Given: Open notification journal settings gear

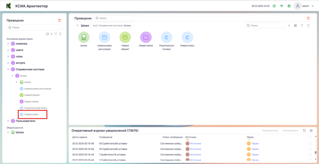Looking at the screenshot, I should [x=311, y=130].
